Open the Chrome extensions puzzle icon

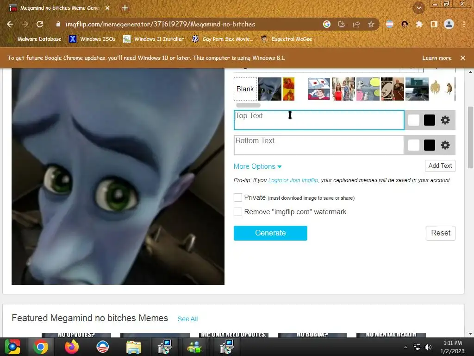[x=419, y=24]
